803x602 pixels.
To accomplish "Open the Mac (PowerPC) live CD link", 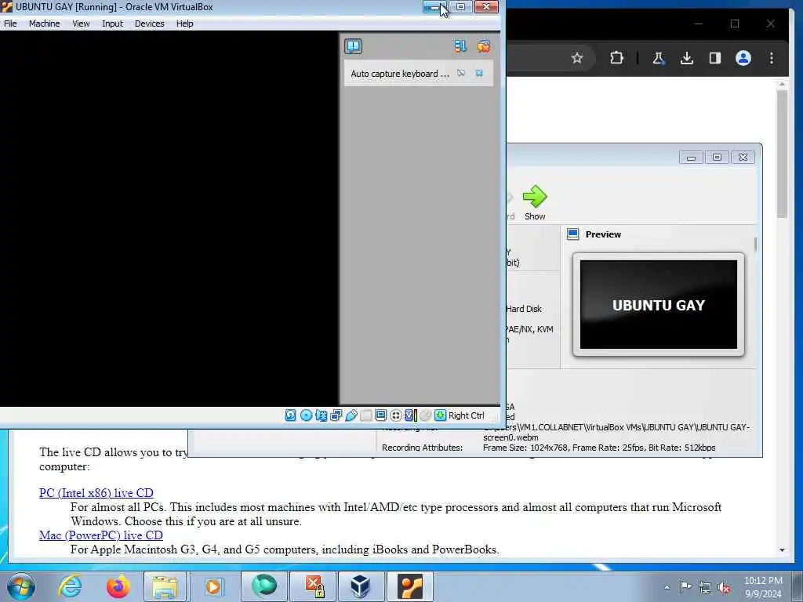I will tap(101, 535).
